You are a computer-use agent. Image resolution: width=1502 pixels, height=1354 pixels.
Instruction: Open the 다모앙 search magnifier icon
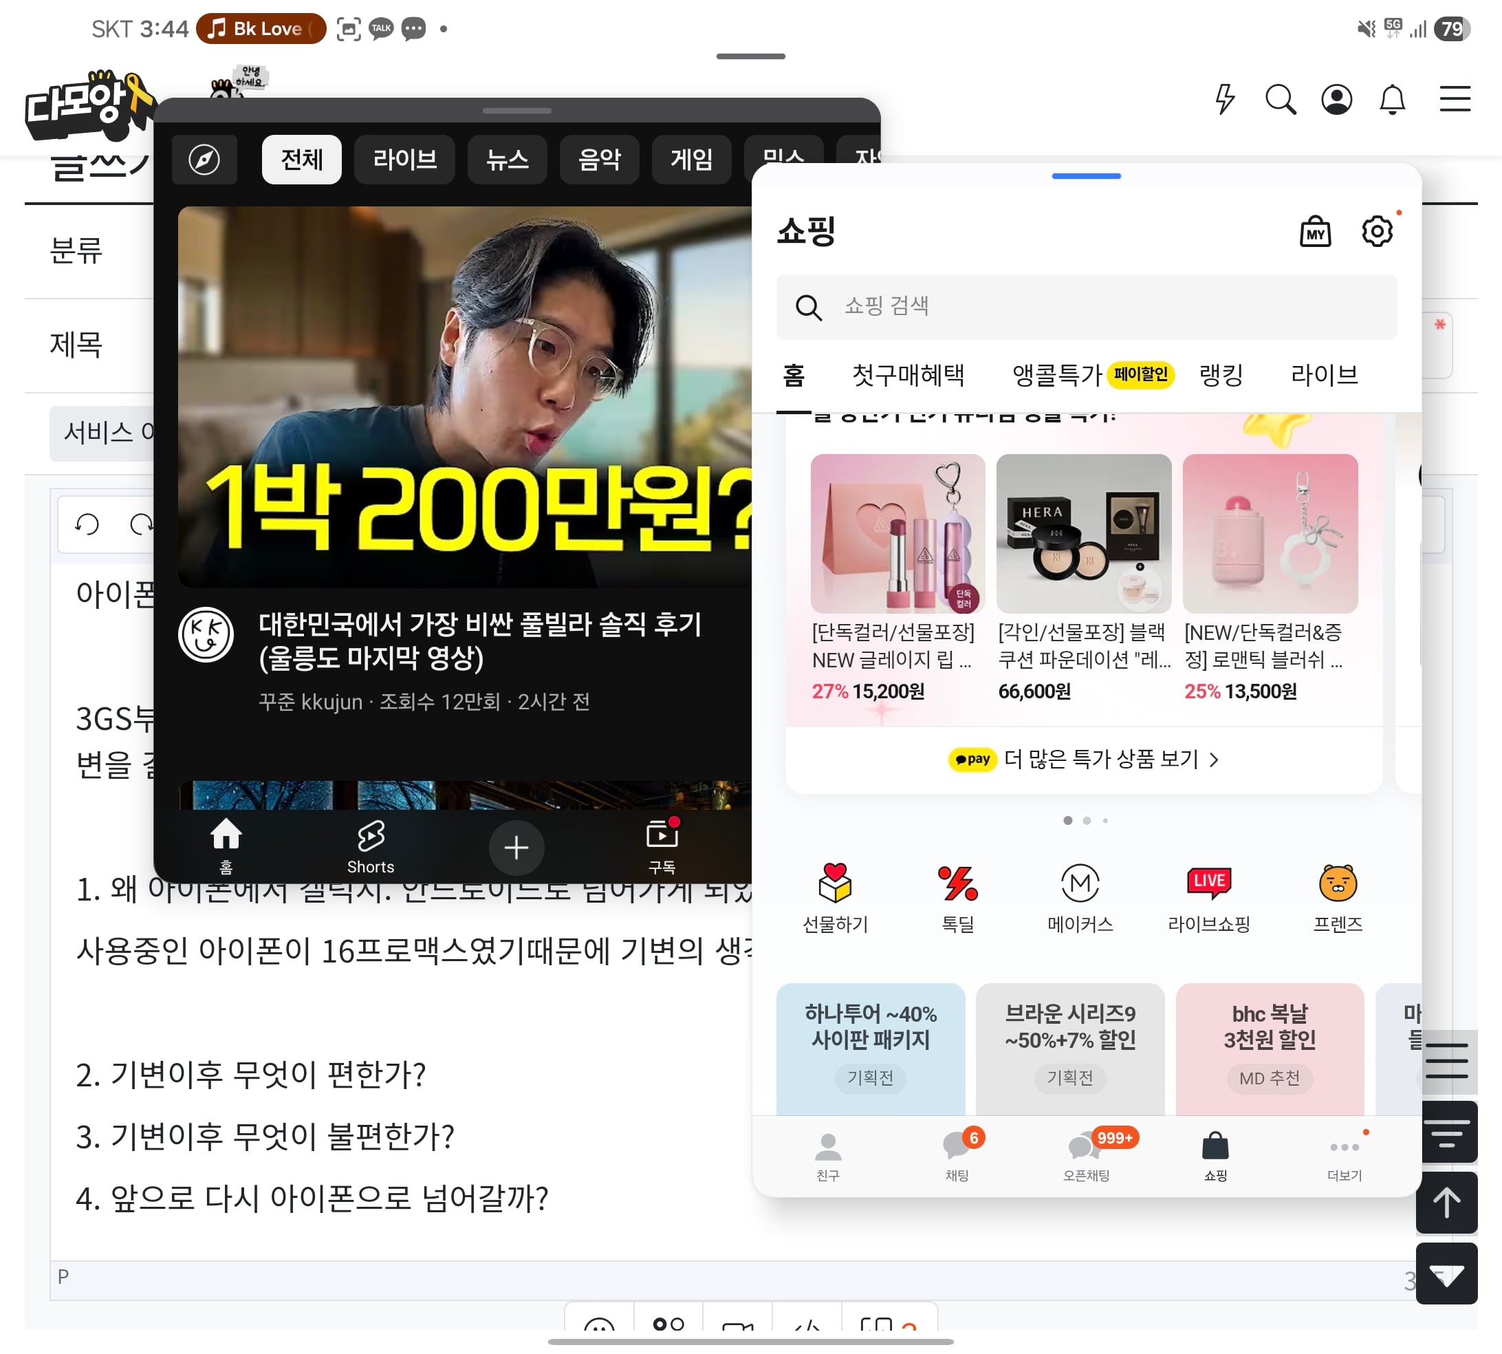[1281, 99]
